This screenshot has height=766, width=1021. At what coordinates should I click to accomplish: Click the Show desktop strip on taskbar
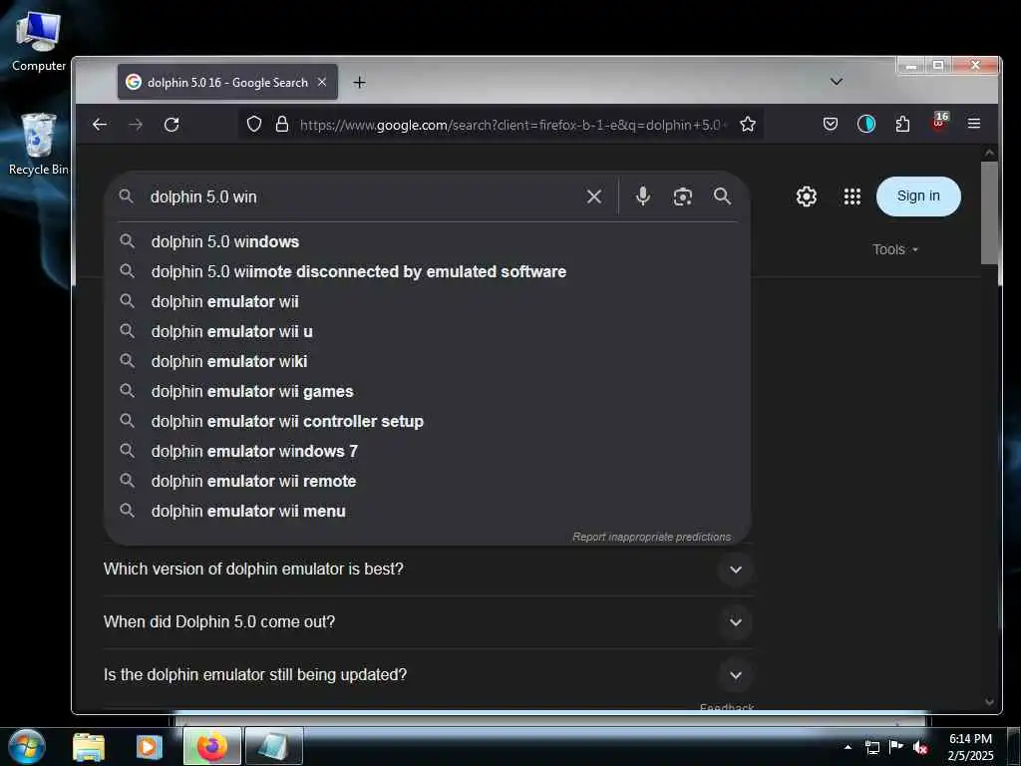pyautogui.click(x=1014, y=747)
